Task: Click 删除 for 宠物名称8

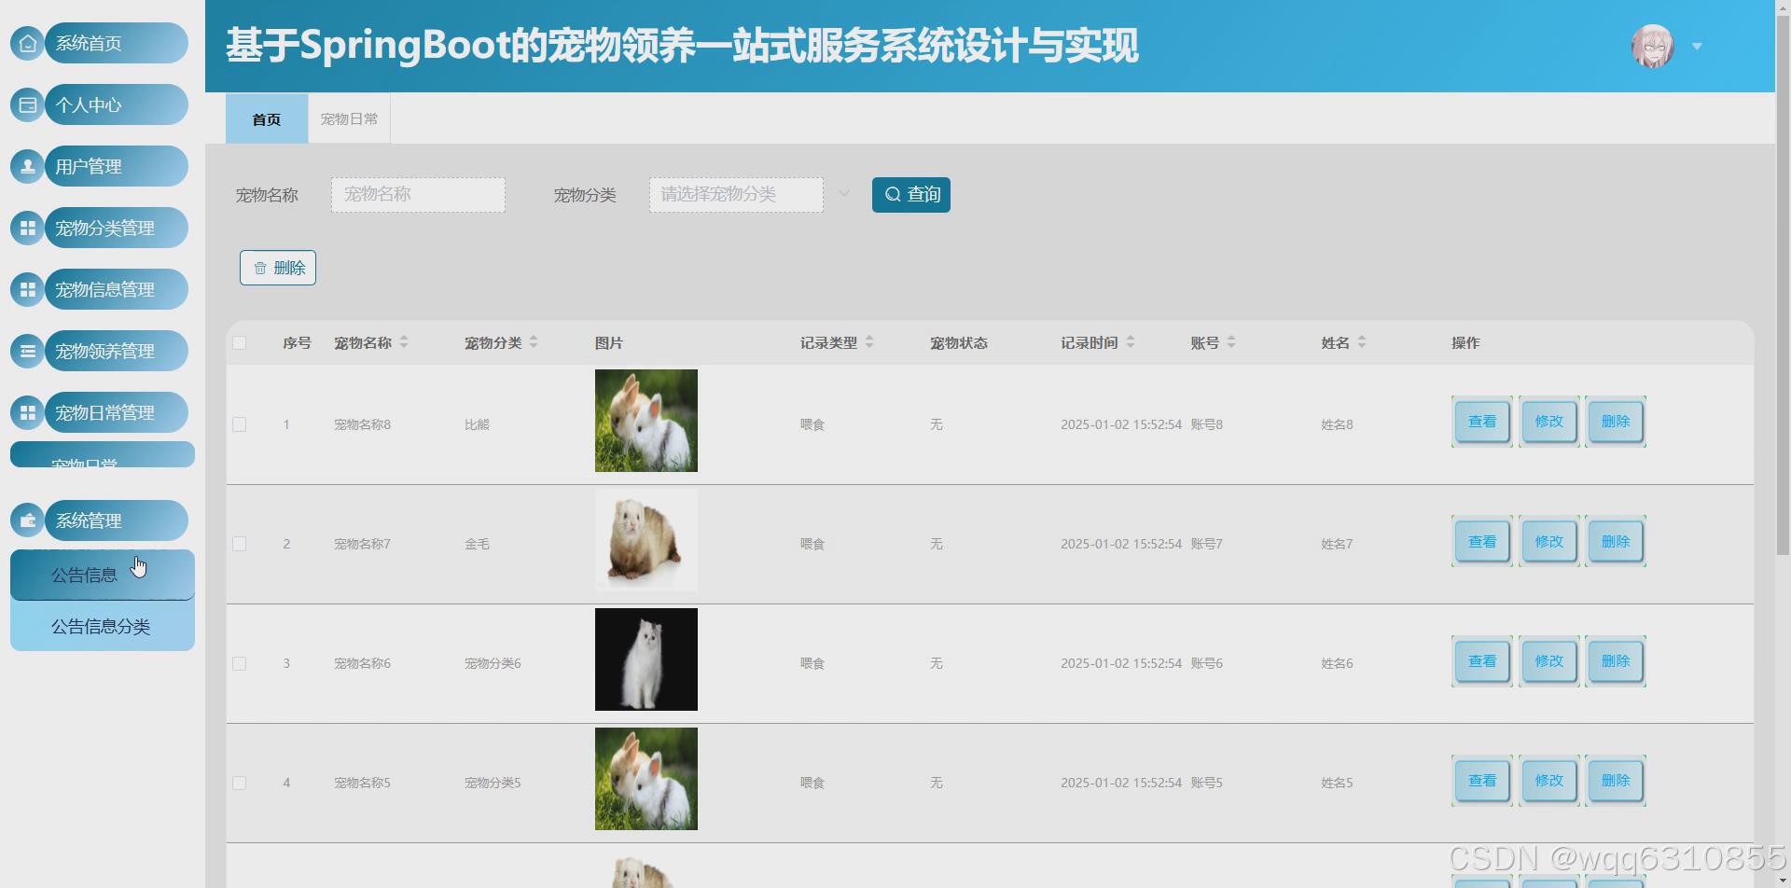Action: click(1616, 422)
